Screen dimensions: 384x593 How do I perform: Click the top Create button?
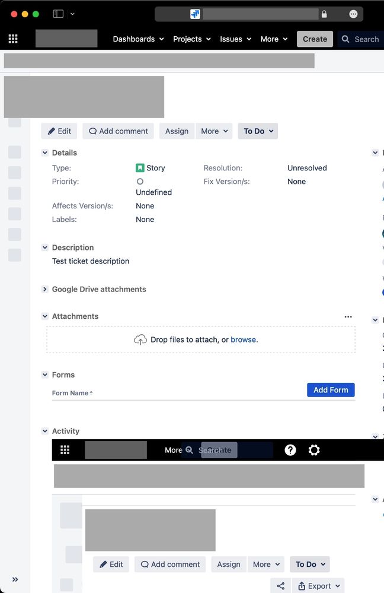point(315,39)
